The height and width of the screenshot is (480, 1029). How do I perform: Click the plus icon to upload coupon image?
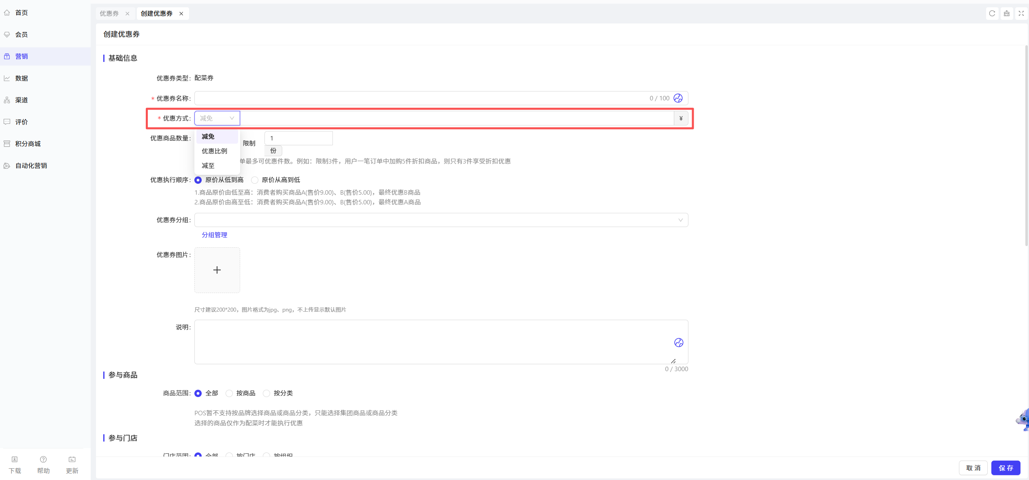coord(217,270)
